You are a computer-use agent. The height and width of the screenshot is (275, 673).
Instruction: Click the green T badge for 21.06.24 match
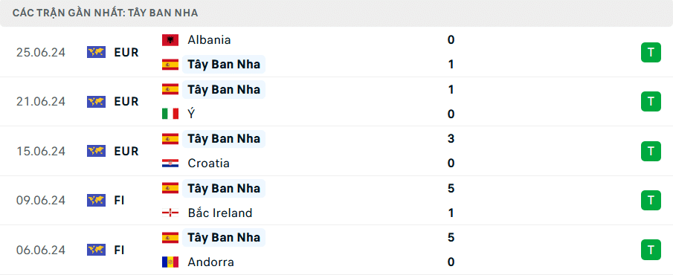[651, 102]
